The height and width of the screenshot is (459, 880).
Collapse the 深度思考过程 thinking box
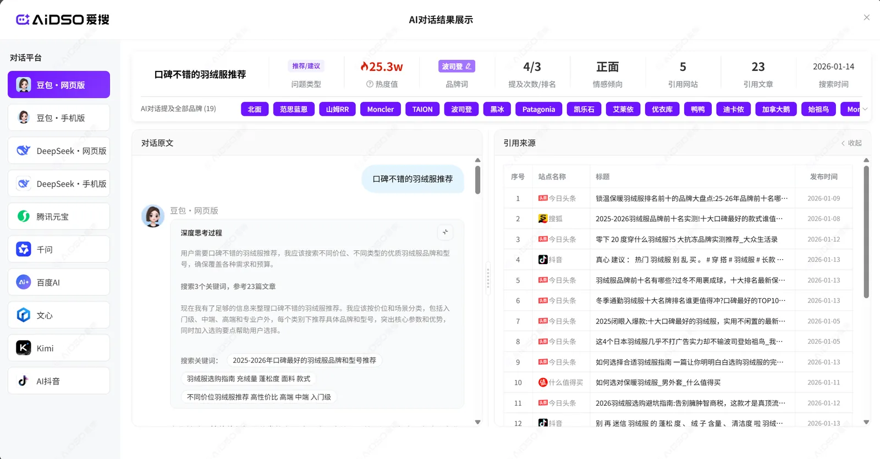click(445, 232)
